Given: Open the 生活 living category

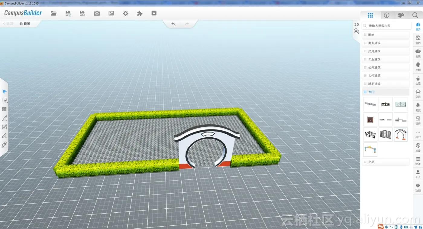Looking at the screenshot, I should pos(418,80).
